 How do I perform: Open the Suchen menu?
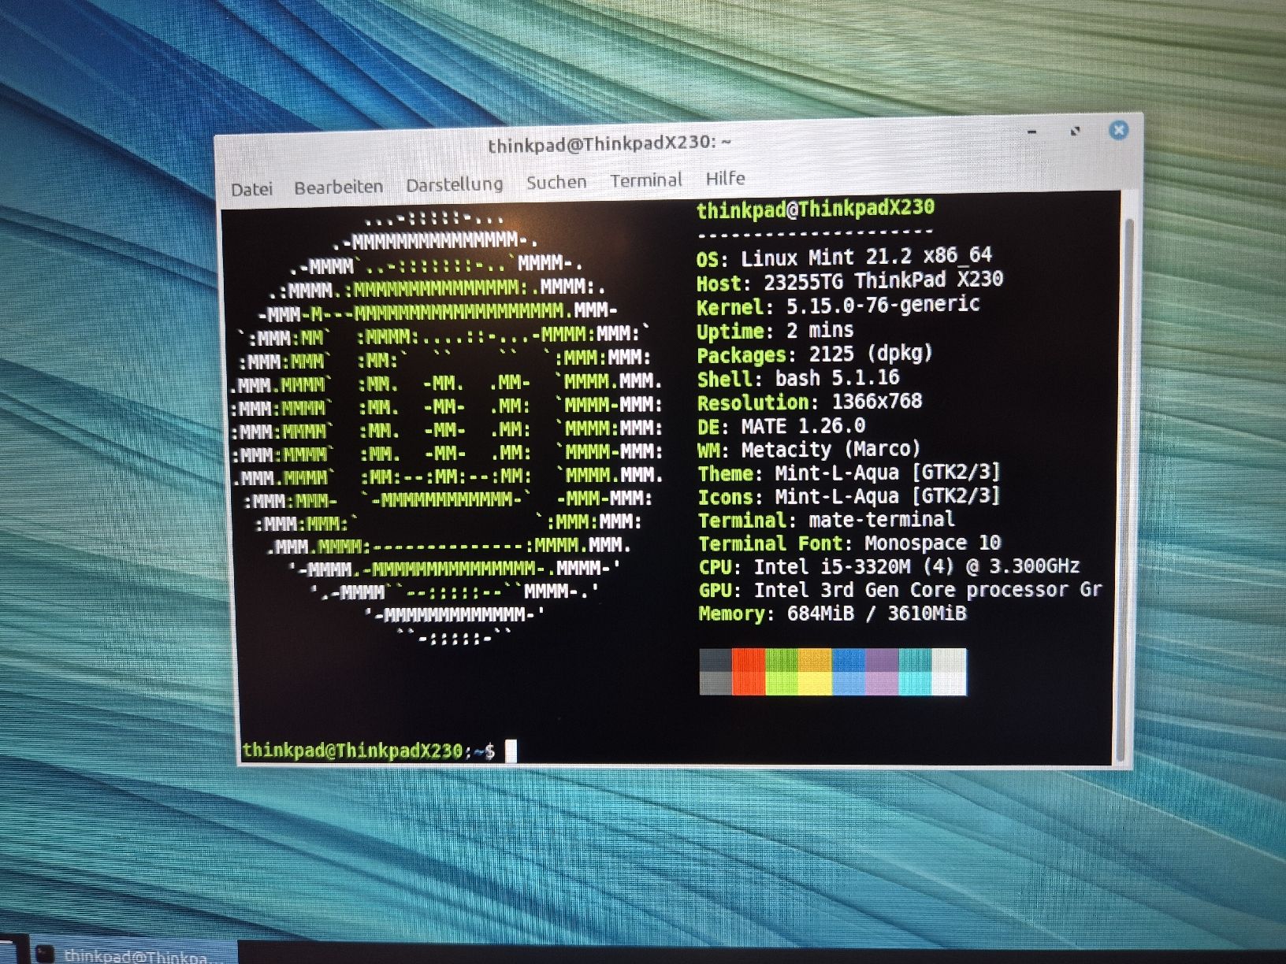pyautogui.click(x=556, y=183)
